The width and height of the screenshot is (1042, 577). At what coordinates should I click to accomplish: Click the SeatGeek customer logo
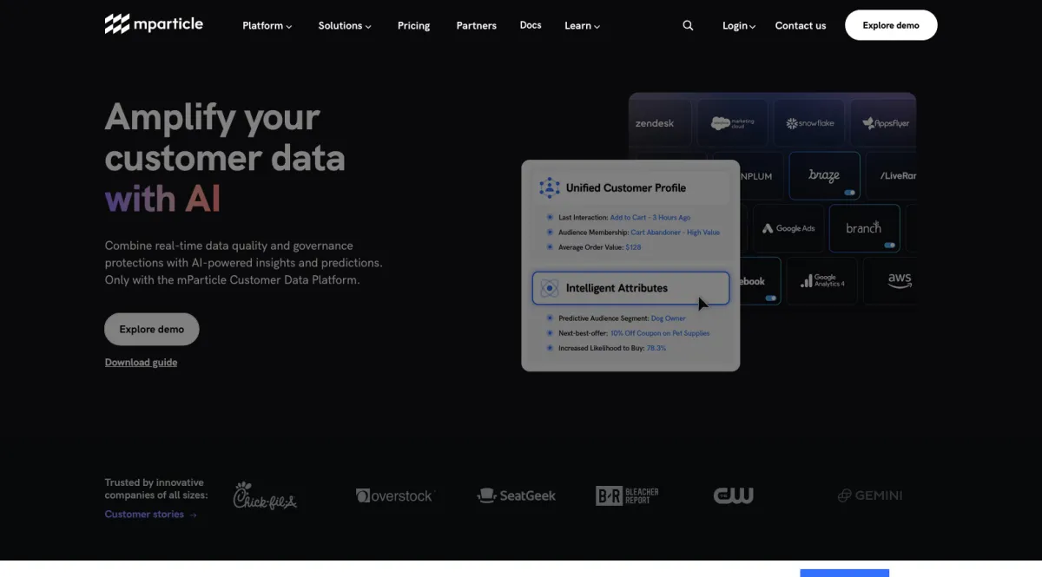click(516, 495)
